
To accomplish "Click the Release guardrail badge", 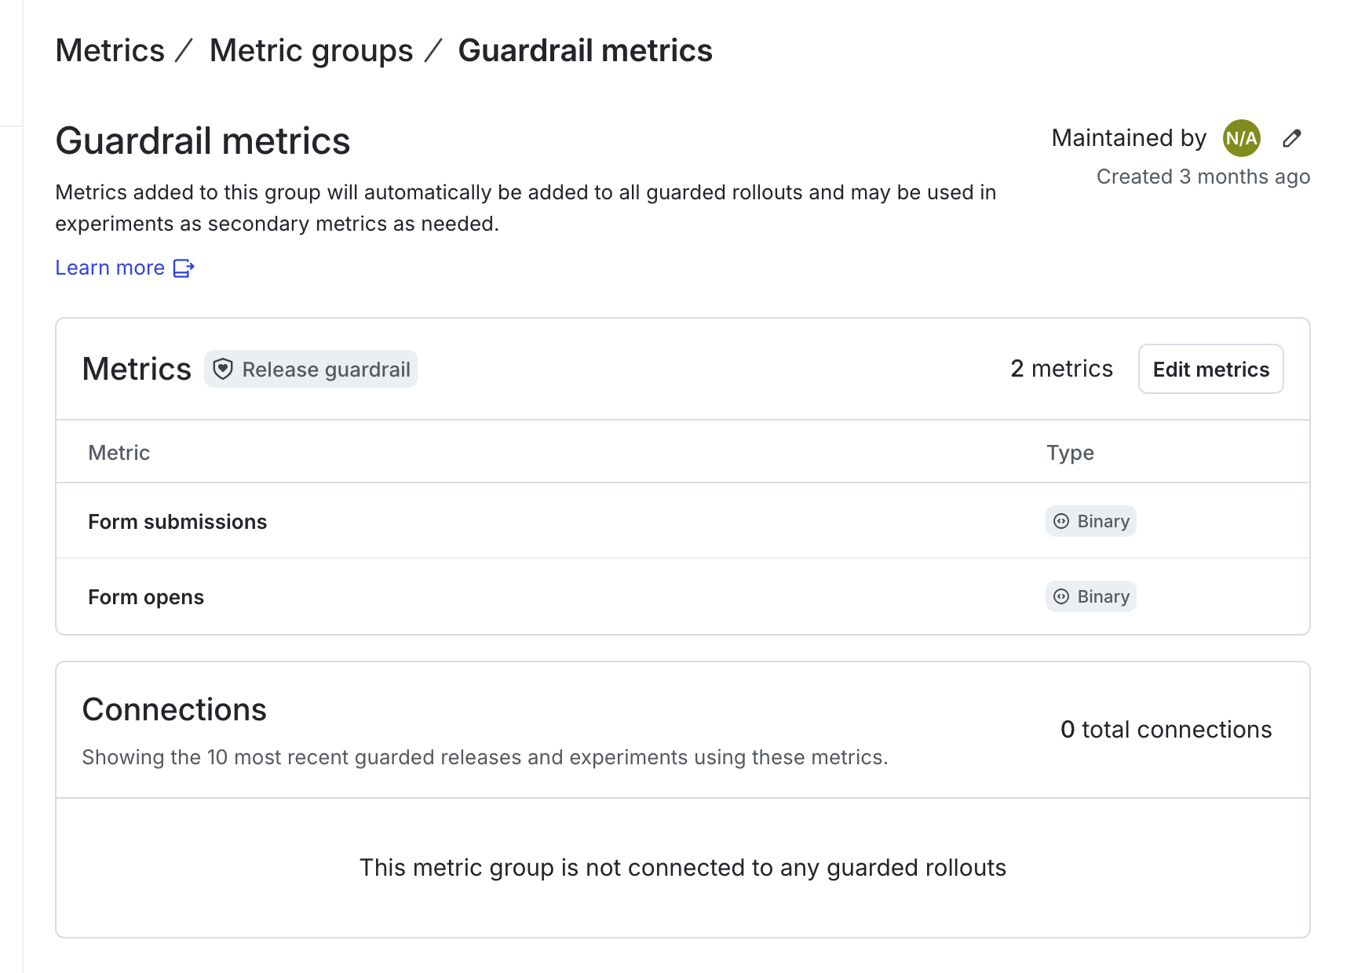I will pyautogui.click(x=311, y=369).
